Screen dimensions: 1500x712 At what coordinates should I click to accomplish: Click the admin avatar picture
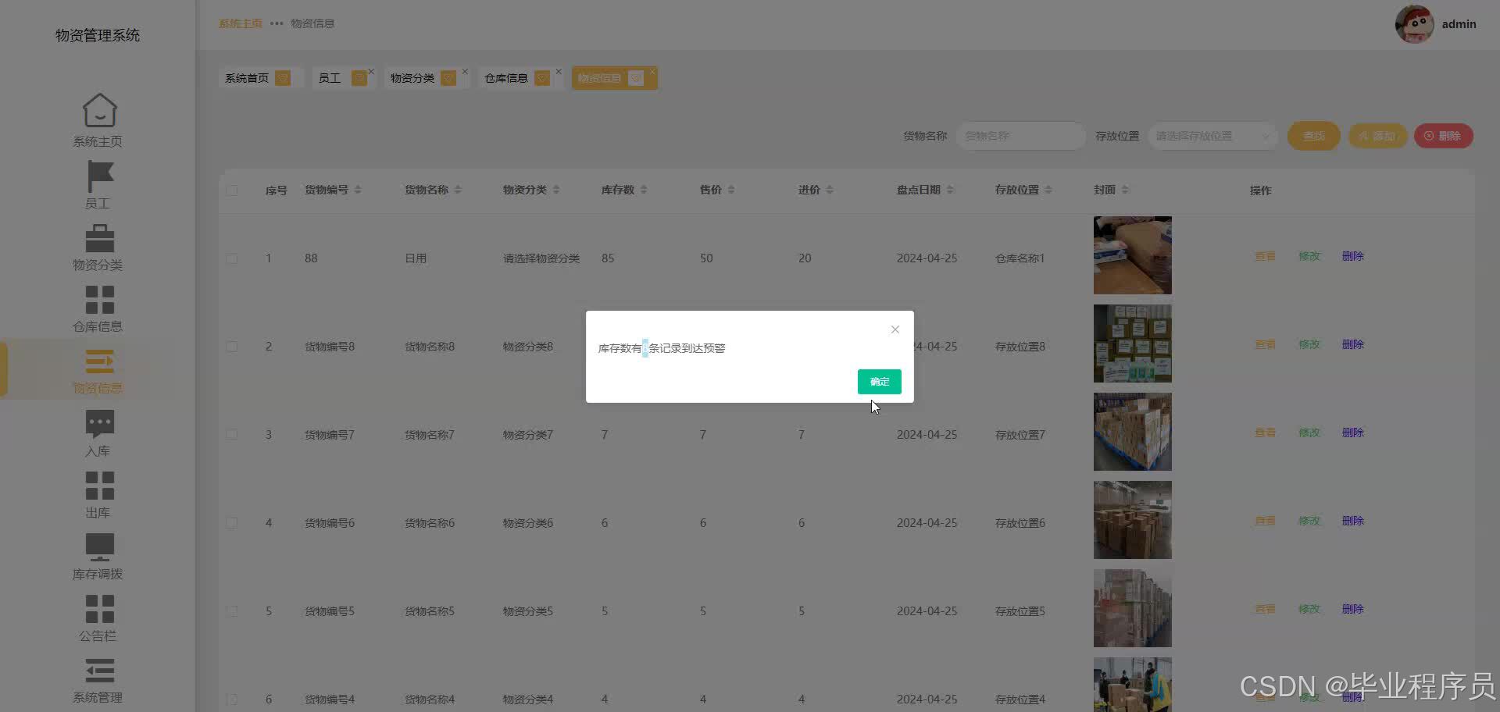tap(1414, 24)
